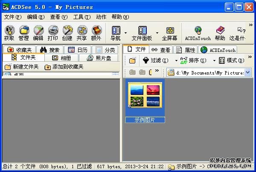The width and height of the screenshot is (256, 172).
Task: Show more main toolbar buttons via chevron
Action: (x=251, y=25)
